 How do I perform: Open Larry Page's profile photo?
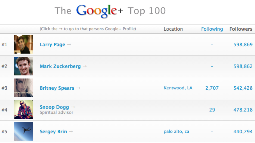pos(23,44)
